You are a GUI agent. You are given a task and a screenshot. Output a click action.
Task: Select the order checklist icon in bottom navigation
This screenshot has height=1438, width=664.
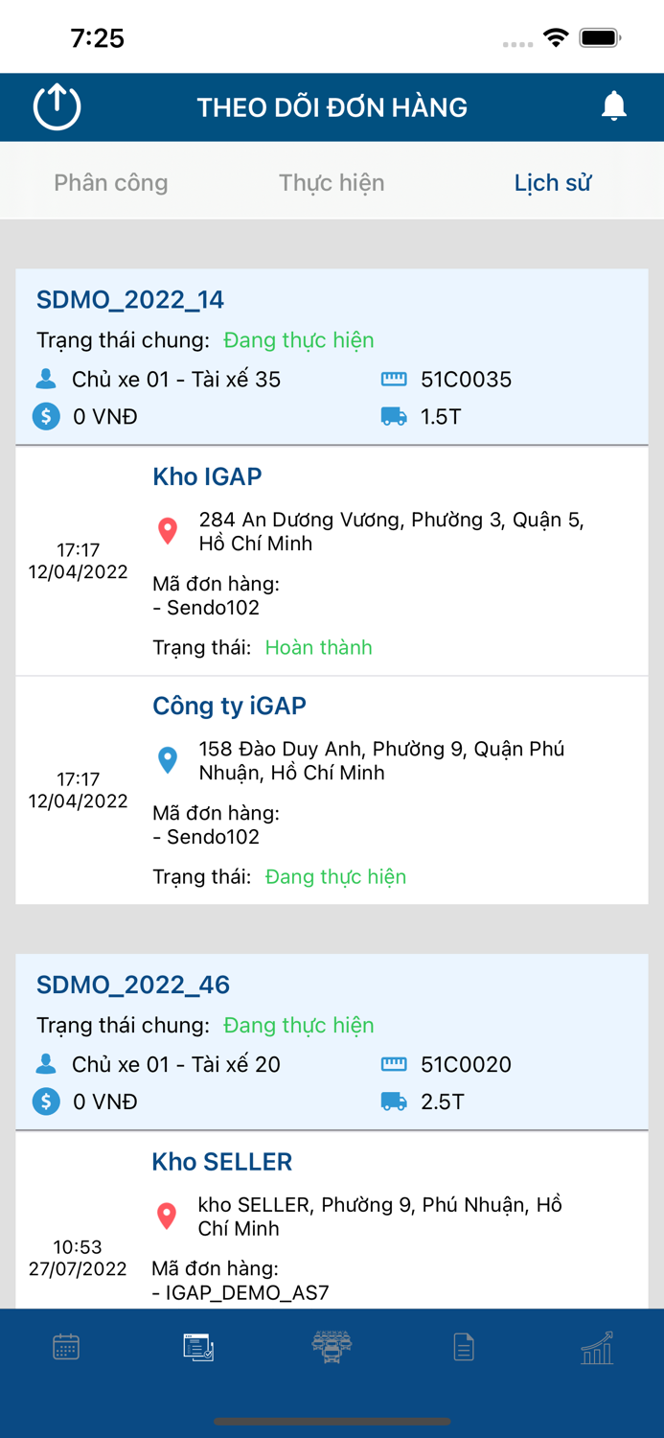(x=197, y=1347)
